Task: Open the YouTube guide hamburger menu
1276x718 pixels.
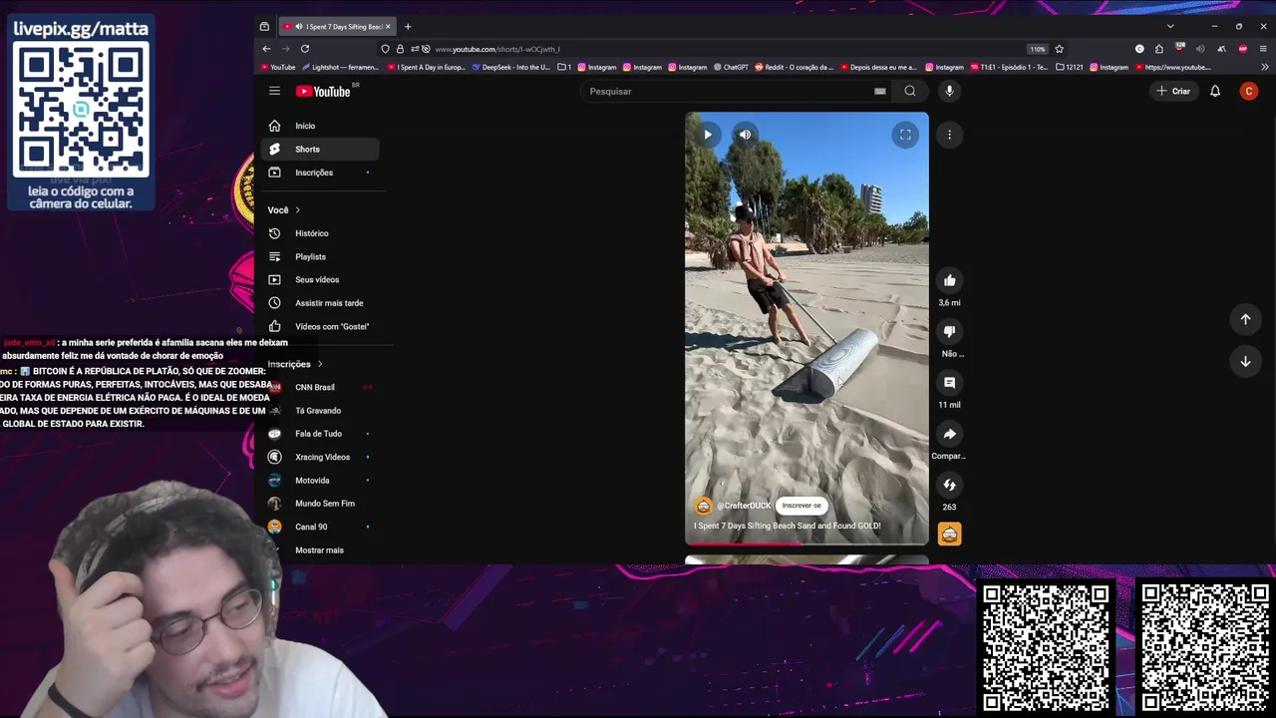Action: coord(274,91)
